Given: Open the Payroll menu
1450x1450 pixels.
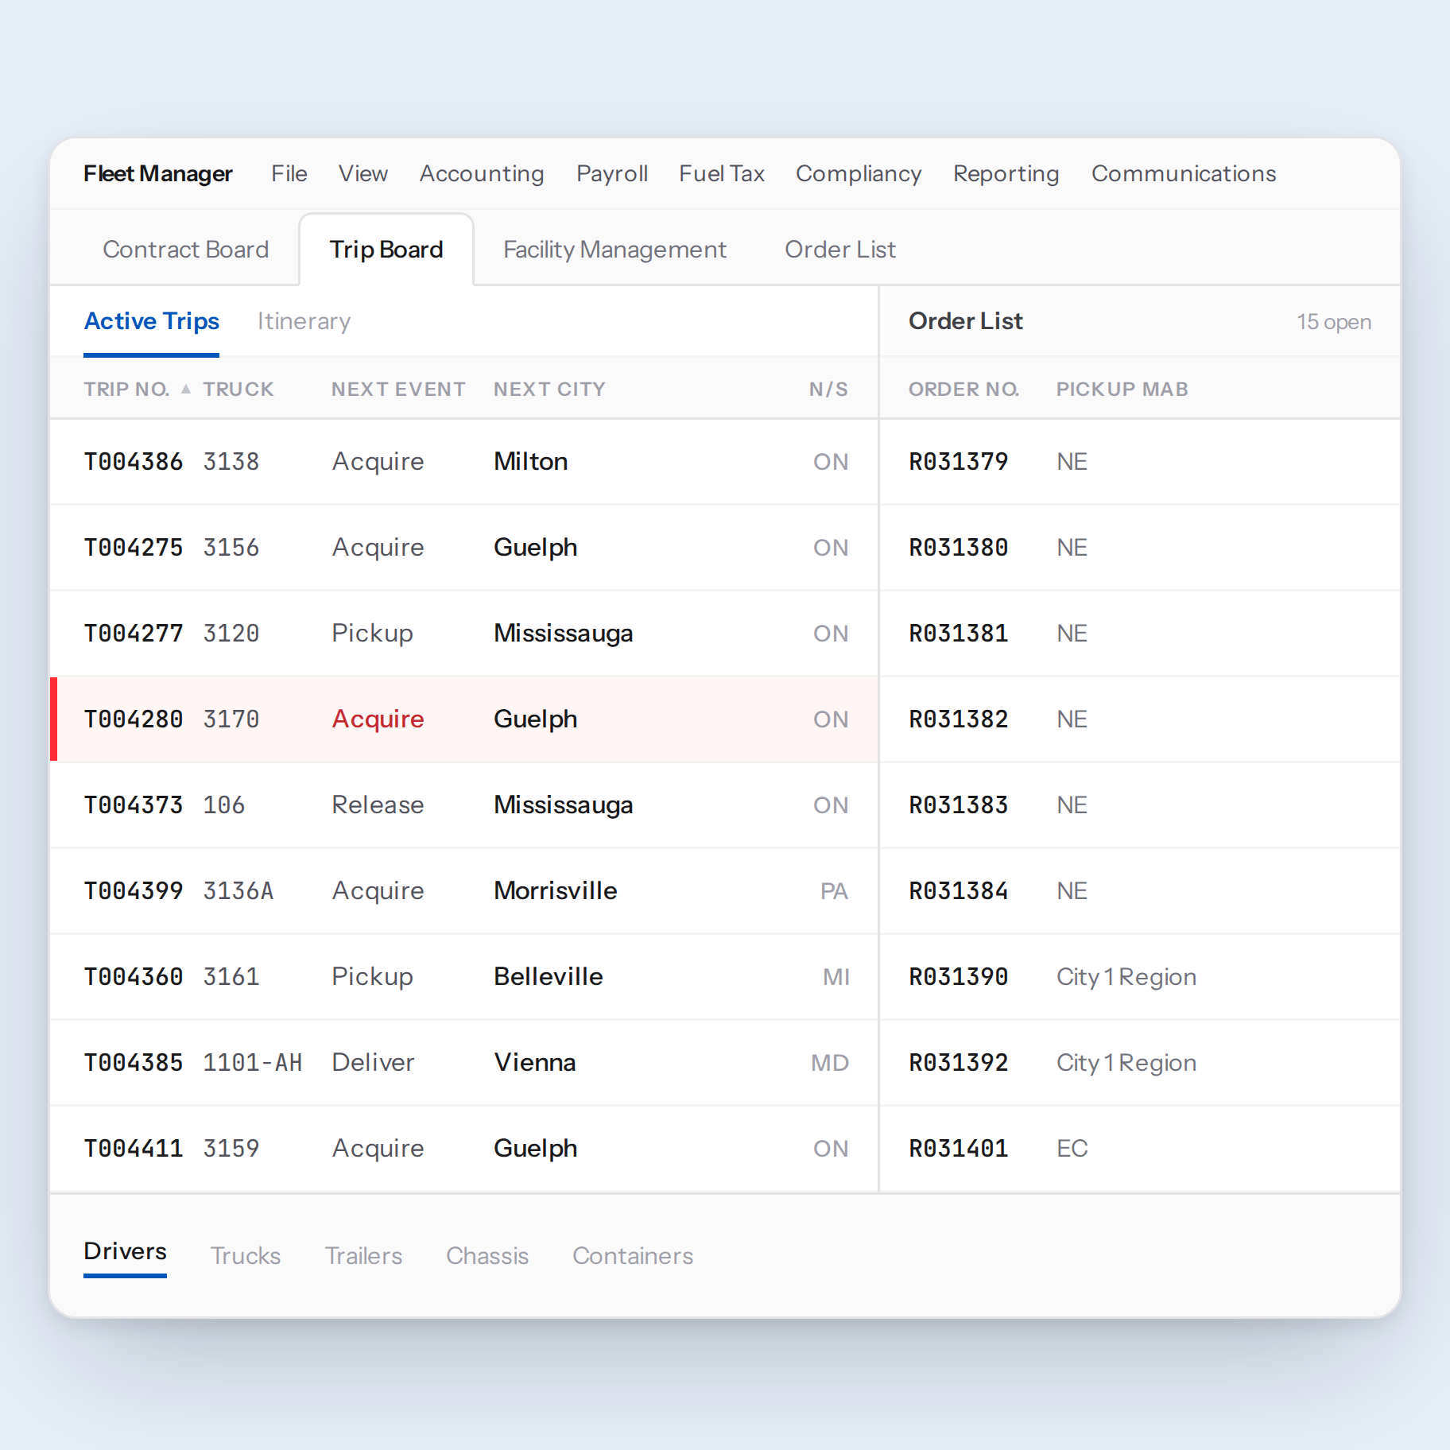Looking at the screenshot, I should pyautogui.click(x=612, y=173).
